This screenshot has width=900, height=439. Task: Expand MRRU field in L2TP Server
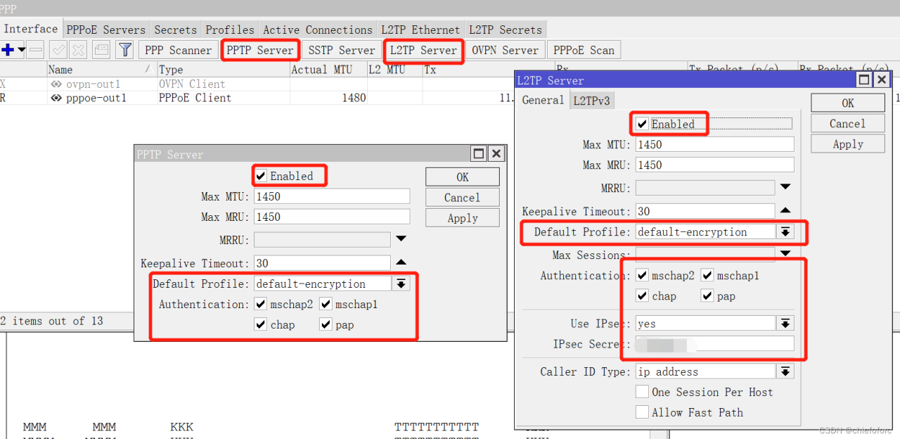(785, 187)
